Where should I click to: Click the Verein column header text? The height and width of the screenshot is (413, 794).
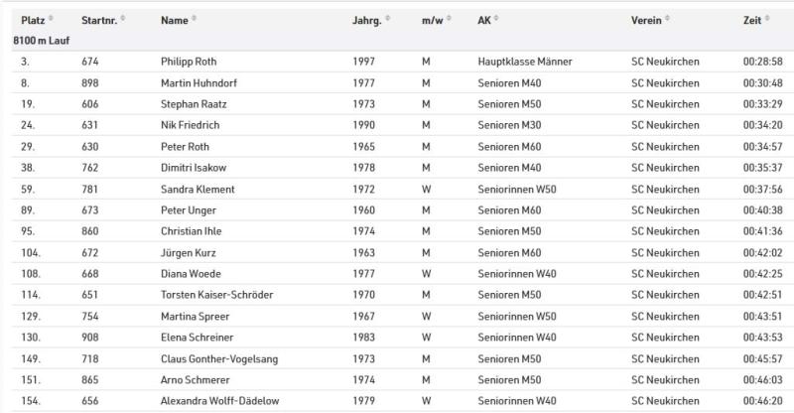point(646,20)
